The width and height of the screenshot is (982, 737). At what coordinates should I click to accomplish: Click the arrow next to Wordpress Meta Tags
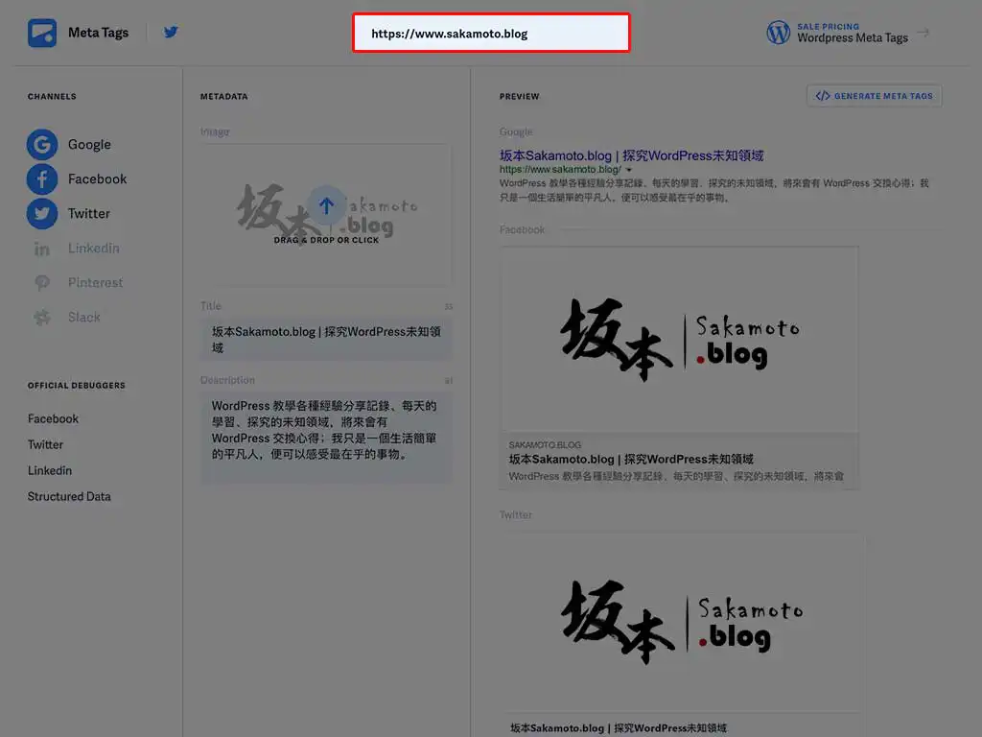click(x=924, y=33)
